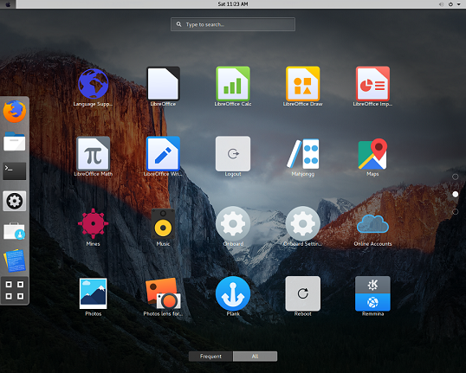Open the Music player
Screen dimensions: 466x373
click(x=163, y=223)
